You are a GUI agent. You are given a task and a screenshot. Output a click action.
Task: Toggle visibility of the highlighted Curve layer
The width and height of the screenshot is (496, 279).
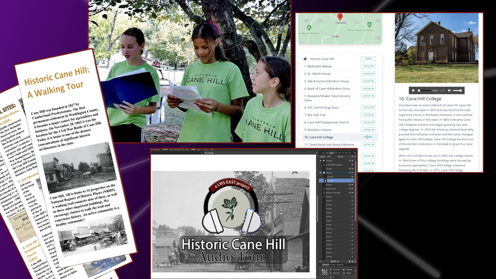[x=352, y=181]
